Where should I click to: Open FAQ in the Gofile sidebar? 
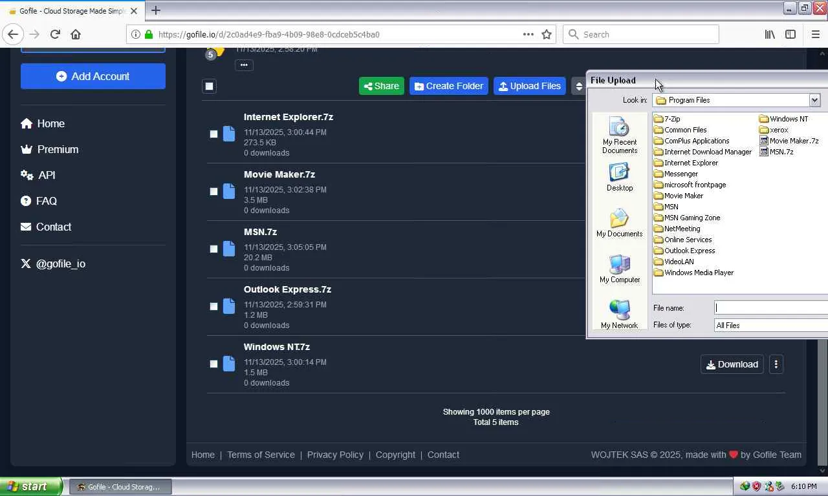tap(39, 201)
